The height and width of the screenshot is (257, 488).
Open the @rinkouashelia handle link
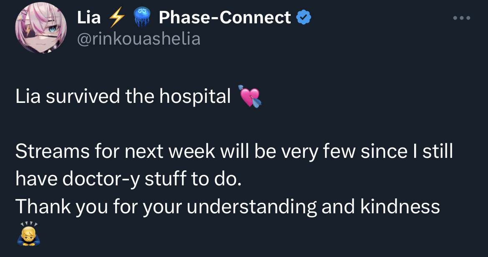point(138,39)
